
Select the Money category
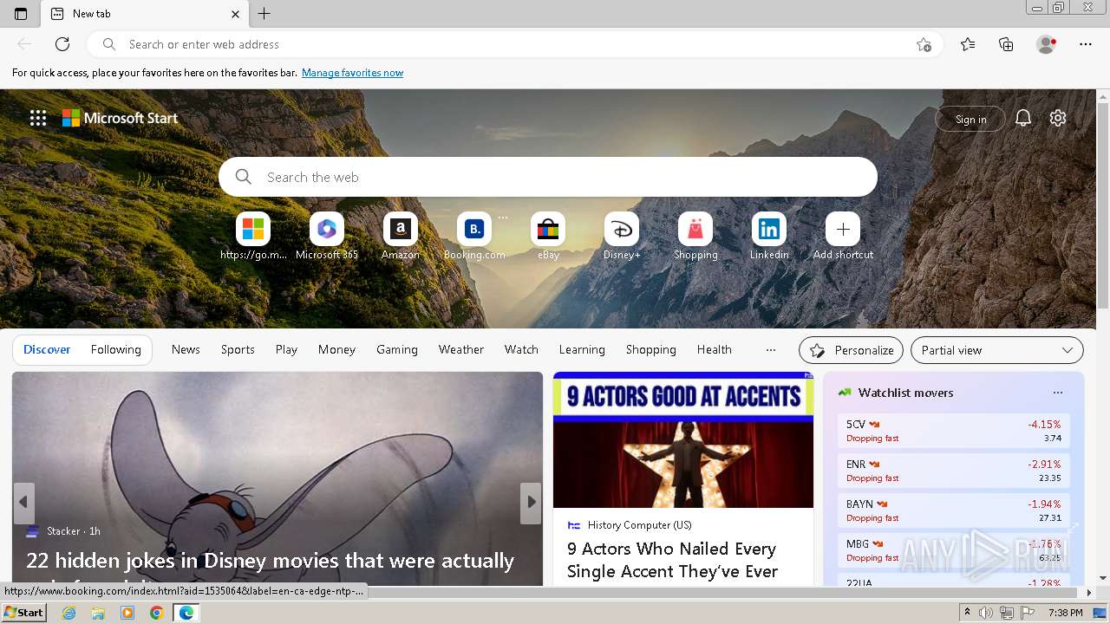(336, 349)
